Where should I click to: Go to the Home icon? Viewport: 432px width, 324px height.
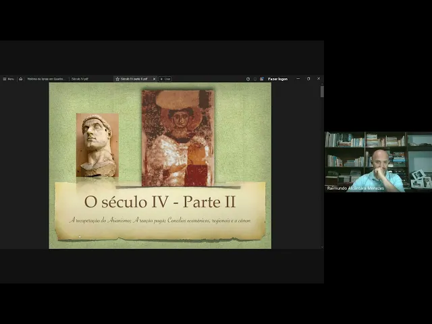click(x=21, y=79)
